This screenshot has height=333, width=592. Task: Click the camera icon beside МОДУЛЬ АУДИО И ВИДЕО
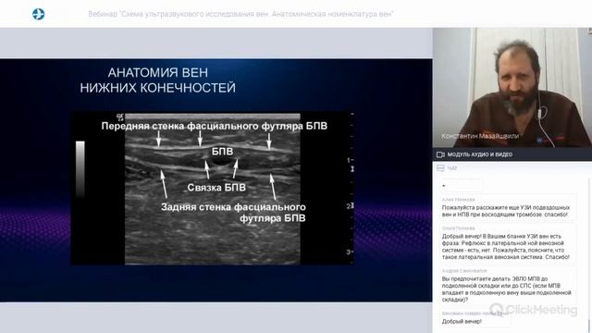pos(440,154)
